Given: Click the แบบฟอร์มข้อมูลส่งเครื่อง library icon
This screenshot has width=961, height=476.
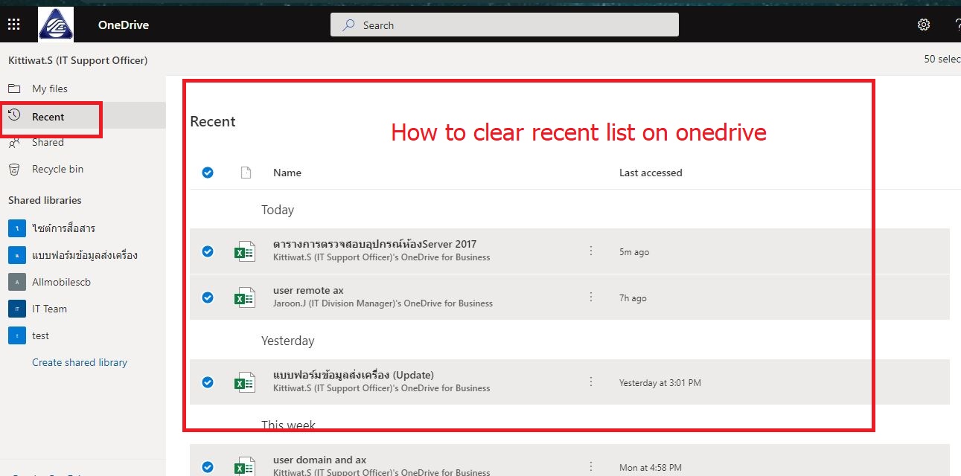Looking at the screenshot, I should click(x=17, y=254).
